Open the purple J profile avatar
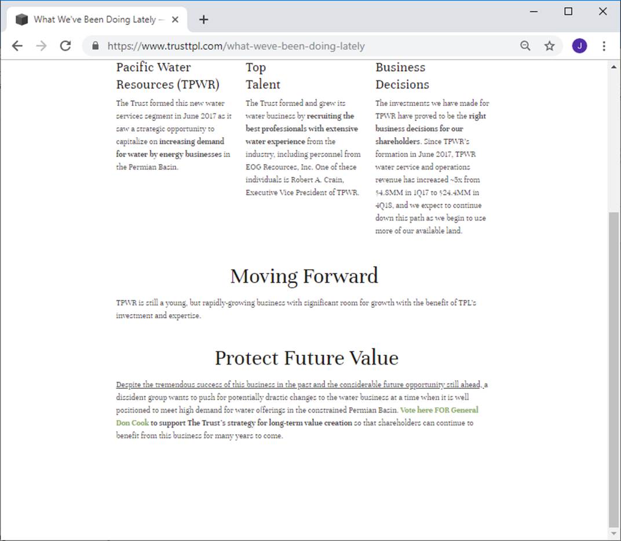Viewport: 621px width, 541px height. [579, 46]
